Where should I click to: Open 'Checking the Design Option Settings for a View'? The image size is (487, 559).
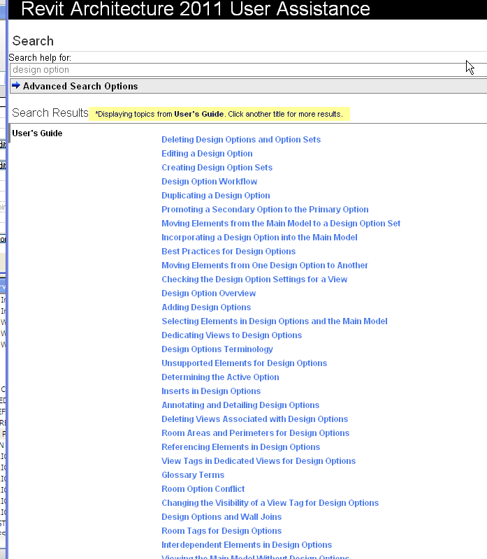tap(254, 279)
